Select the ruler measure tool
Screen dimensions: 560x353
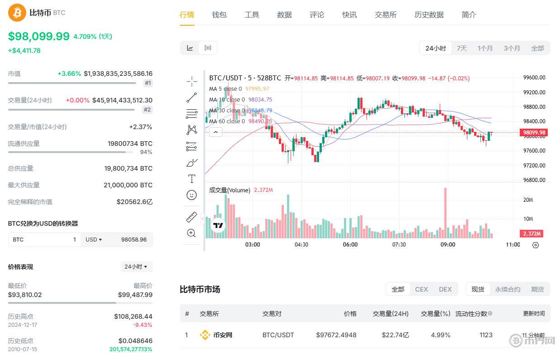point(191,216)
